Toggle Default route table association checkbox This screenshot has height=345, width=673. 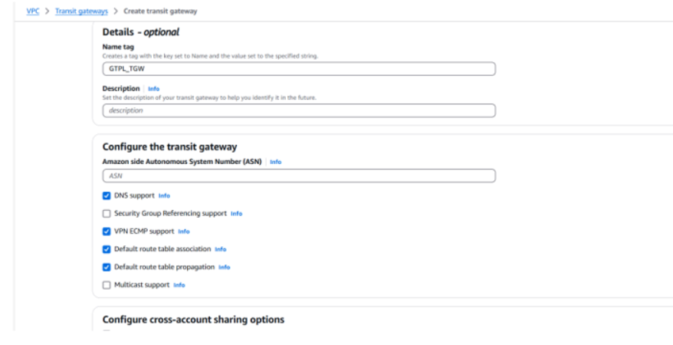point(107,249)
